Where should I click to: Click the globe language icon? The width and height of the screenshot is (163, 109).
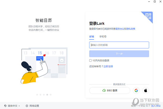[5, 106]
